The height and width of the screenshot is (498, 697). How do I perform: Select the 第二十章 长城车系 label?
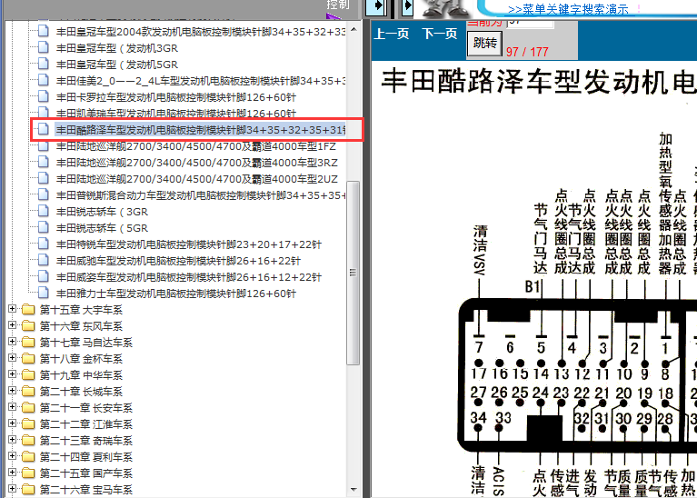coord(82,392)
